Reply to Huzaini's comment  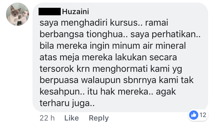(x=99, y=118)
